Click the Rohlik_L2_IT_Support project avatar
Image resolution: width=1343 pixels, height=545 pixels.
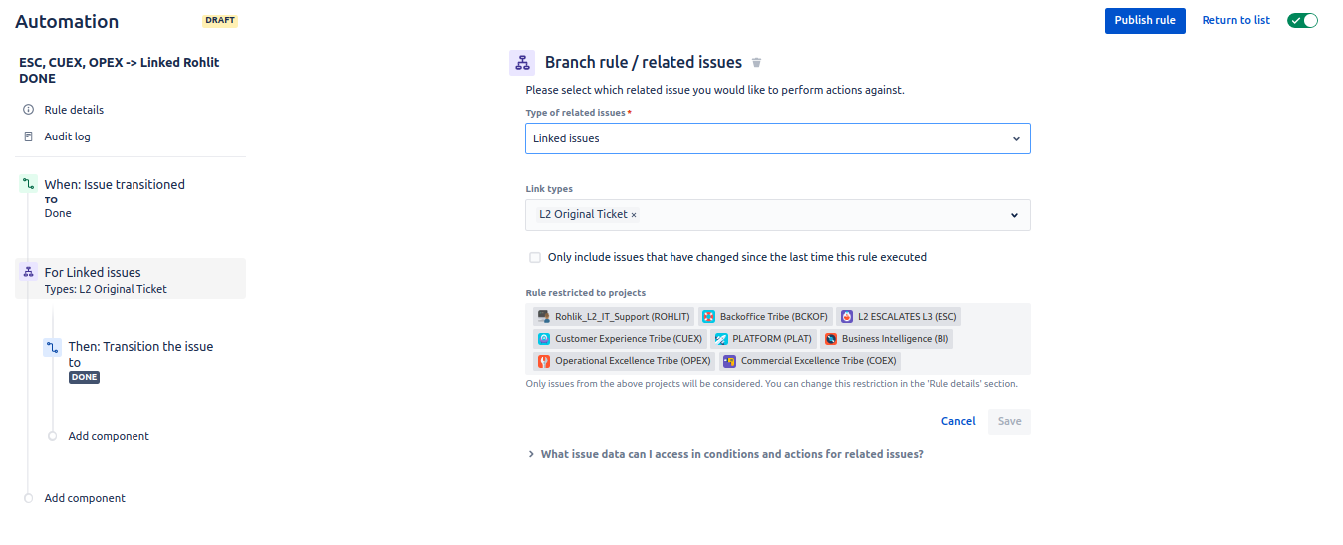coord(543,317)
